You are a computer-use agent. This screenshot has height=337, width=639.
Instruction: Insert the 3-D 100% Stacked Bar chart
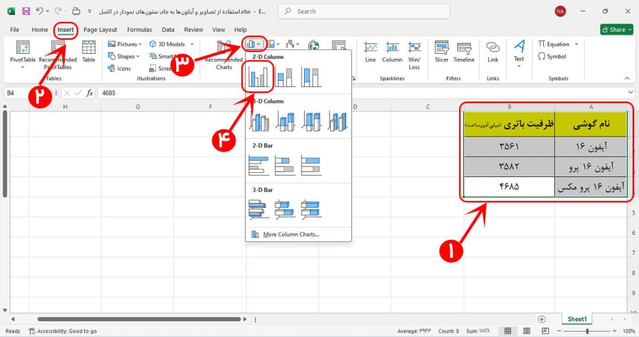click(311, 210)
